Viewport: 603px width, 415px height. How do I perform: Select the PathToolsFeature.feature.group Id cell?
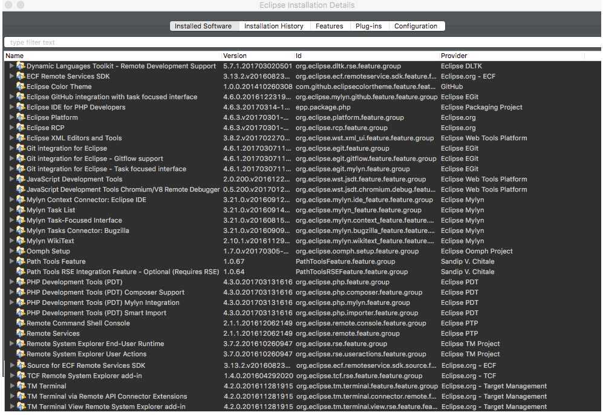click(345, 261)
